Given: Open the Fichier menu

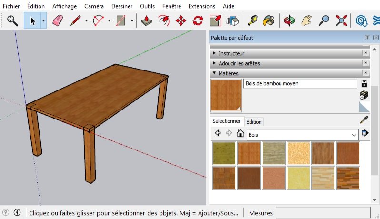Looking at the screenshot, I should click(11, 6).
